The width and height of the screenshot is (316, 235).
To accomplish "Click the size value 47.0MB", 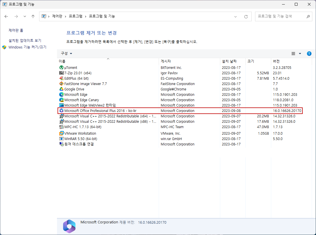I will point(263,127).
